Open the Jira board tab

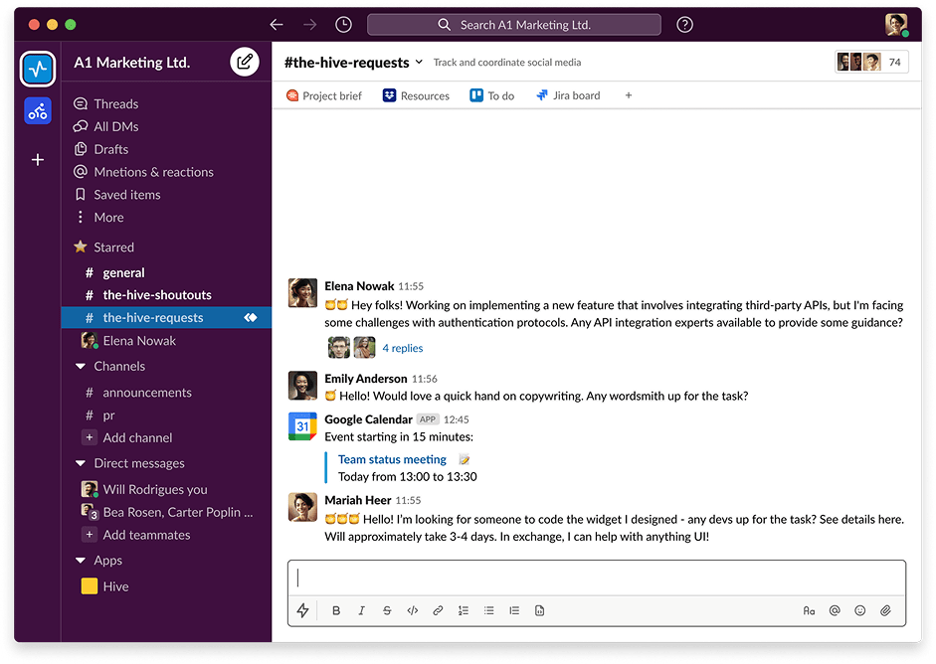click(x=568, y=95)
